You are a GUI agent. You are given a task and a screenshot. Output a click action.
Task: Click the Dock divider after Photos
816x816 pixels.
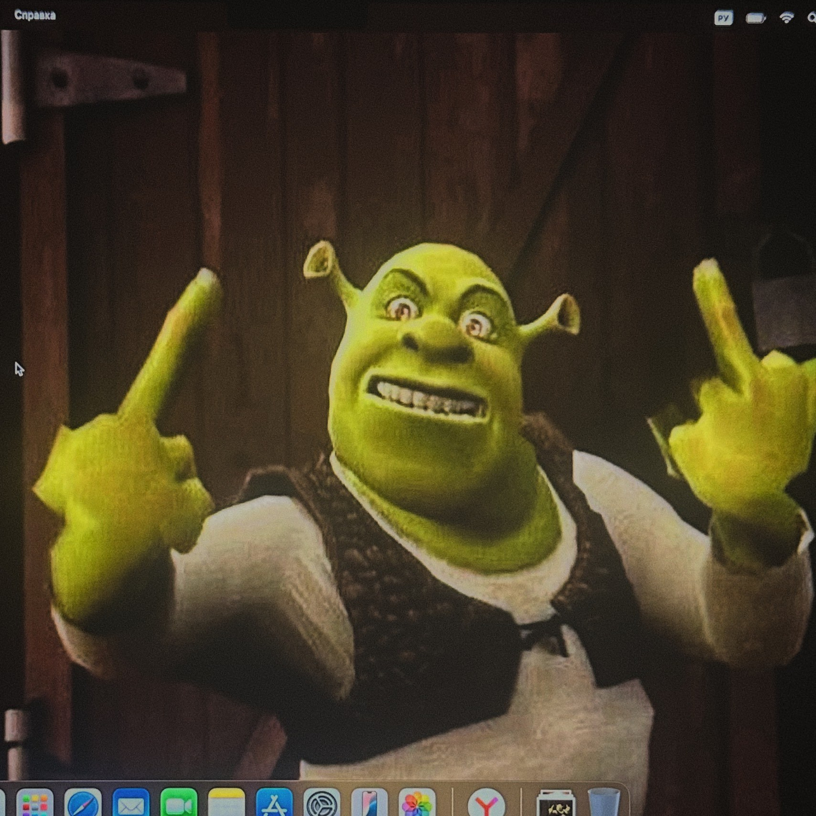click(x=452, y=802)
